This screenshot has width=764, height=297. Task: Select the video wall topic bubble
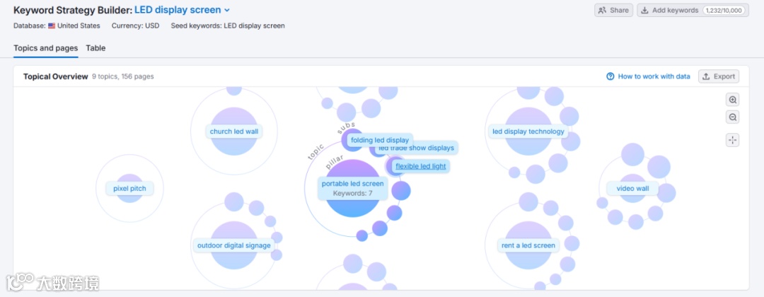click(x=632, y=188)
